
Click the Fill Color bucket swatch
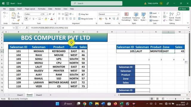(46, 19)
